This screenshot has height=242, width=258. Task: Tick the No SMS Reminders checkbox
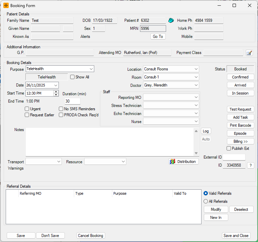(61, 109)
